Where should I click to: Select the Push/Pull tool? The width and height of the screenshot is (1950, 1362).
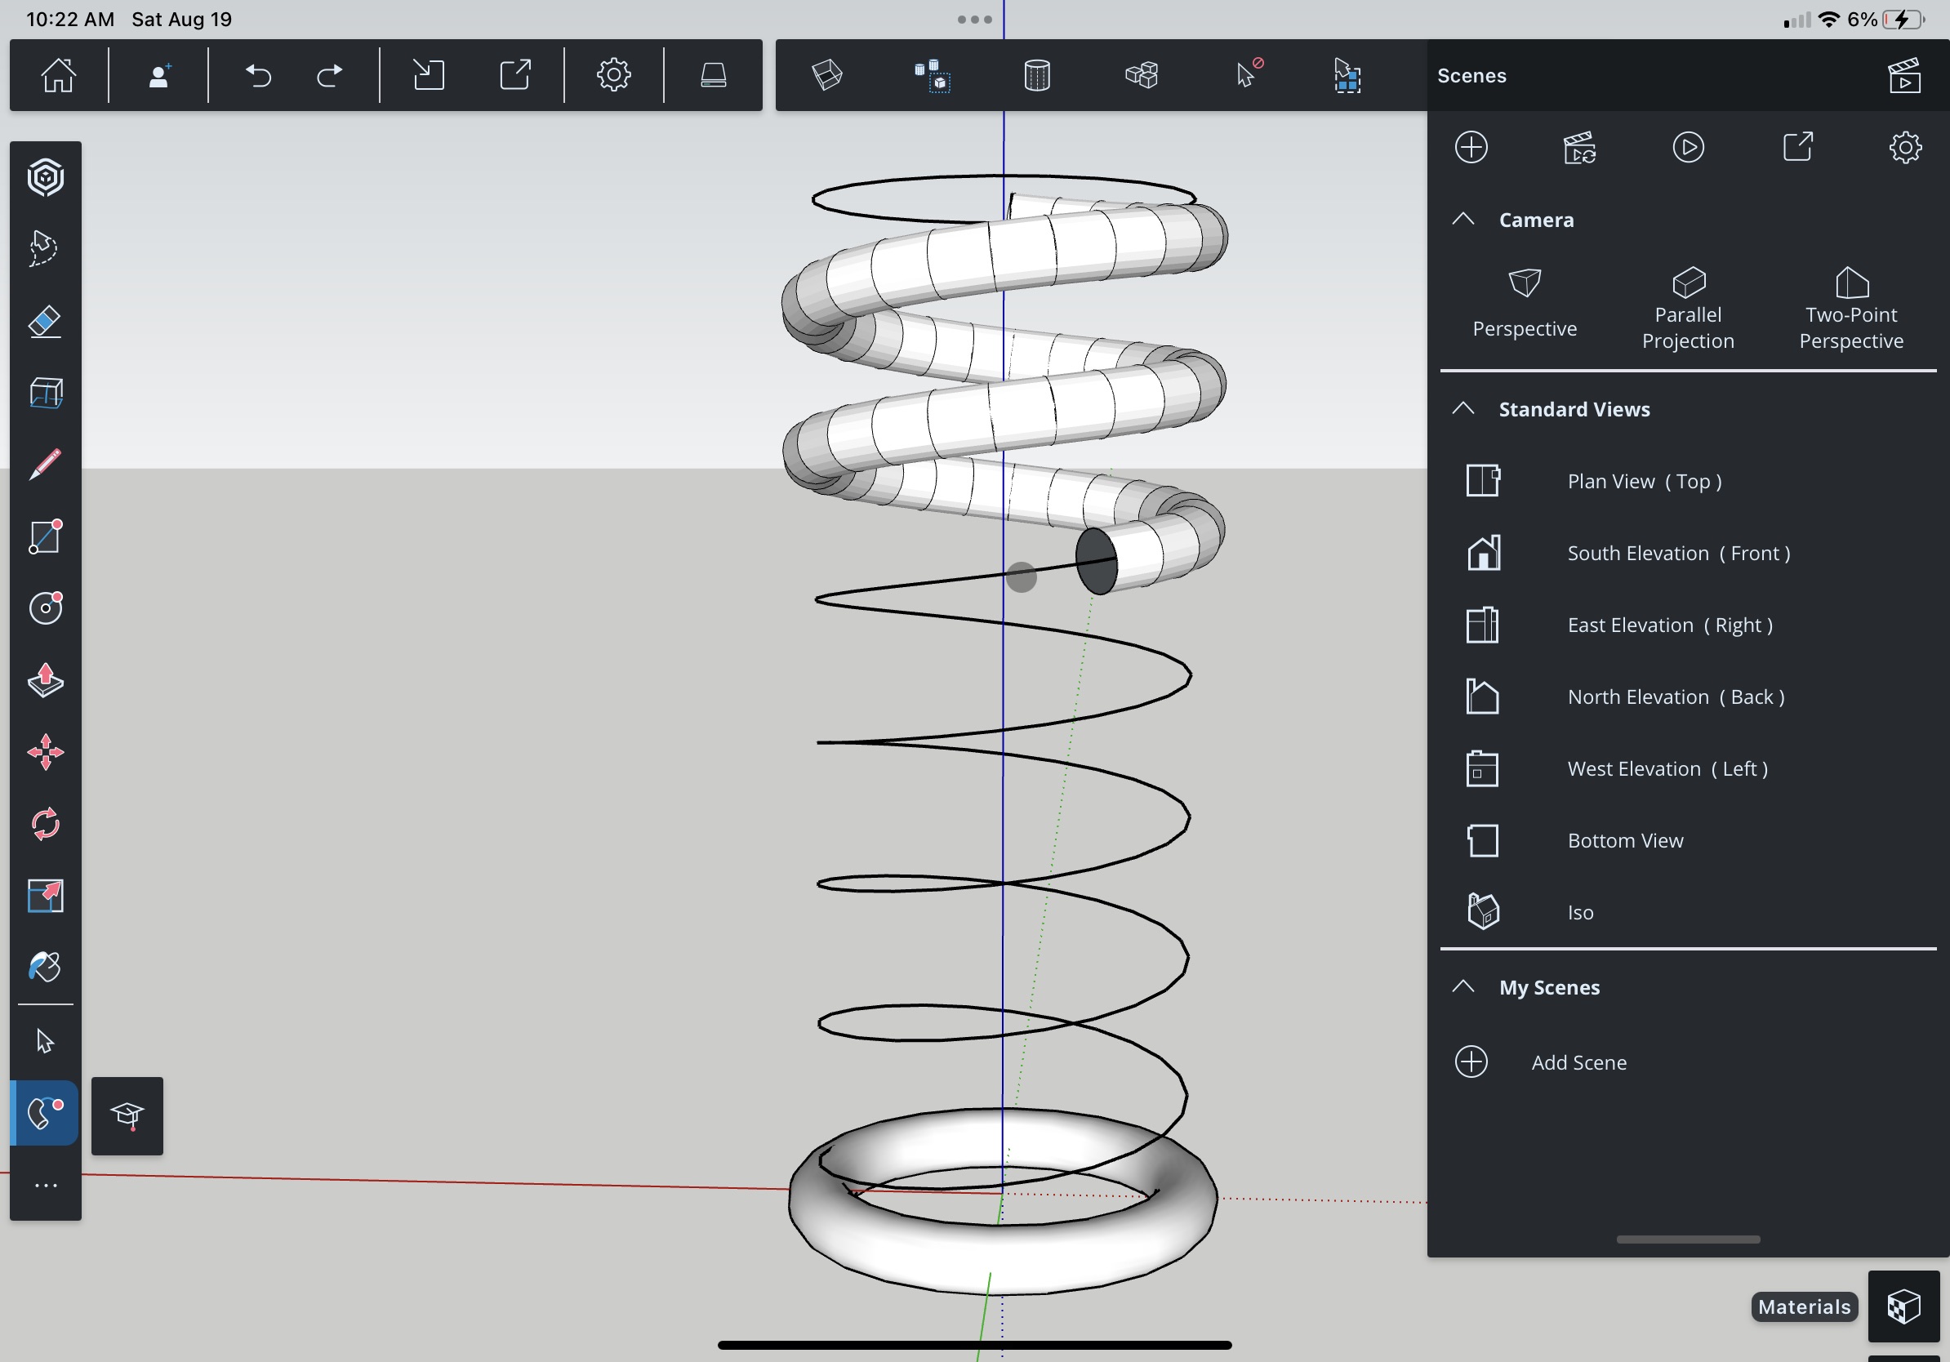[45, 680]
